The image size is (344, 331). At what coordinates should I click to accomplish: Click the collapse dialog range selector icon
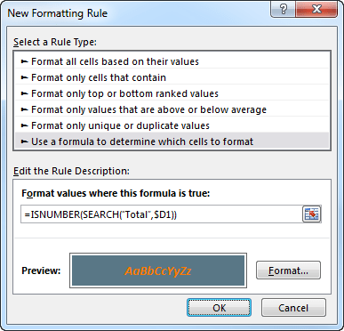(x=312, y=214)
